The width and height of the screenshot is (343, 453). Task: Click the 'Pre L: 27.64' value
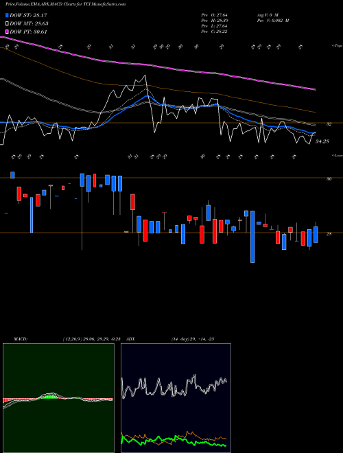pyautogui.click(x=214, y=26)
